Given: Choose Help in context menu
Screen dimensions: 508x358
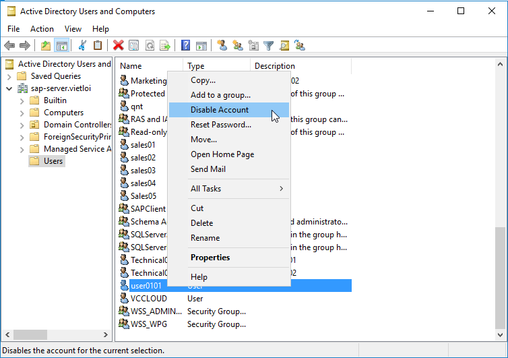Looking at the screenshot, I should 228,276.
